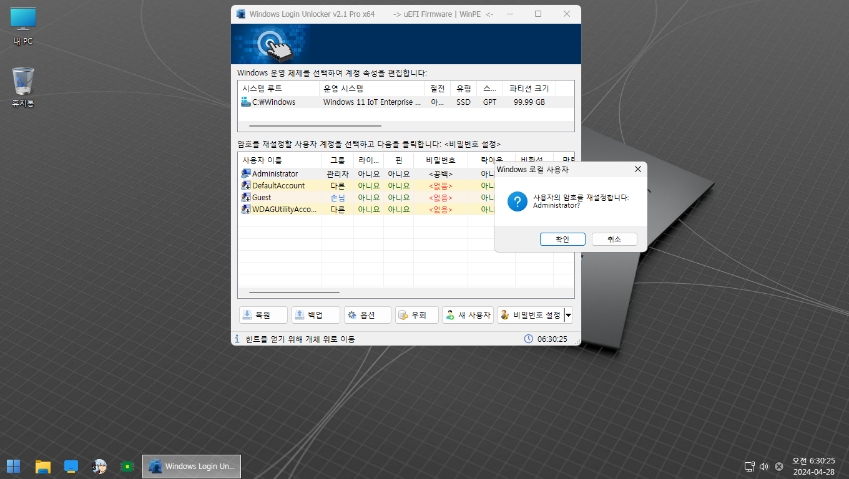Viewport: 849px width, 479px height.
Task: Click the 시스템 루트 column header
Action: pos(278,88)
